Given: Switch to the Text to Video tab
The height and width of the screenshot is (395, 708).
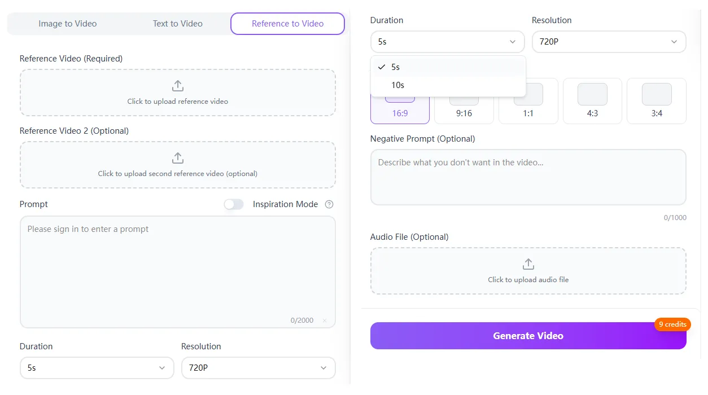Looking at the screenshot, I should 177,24.
